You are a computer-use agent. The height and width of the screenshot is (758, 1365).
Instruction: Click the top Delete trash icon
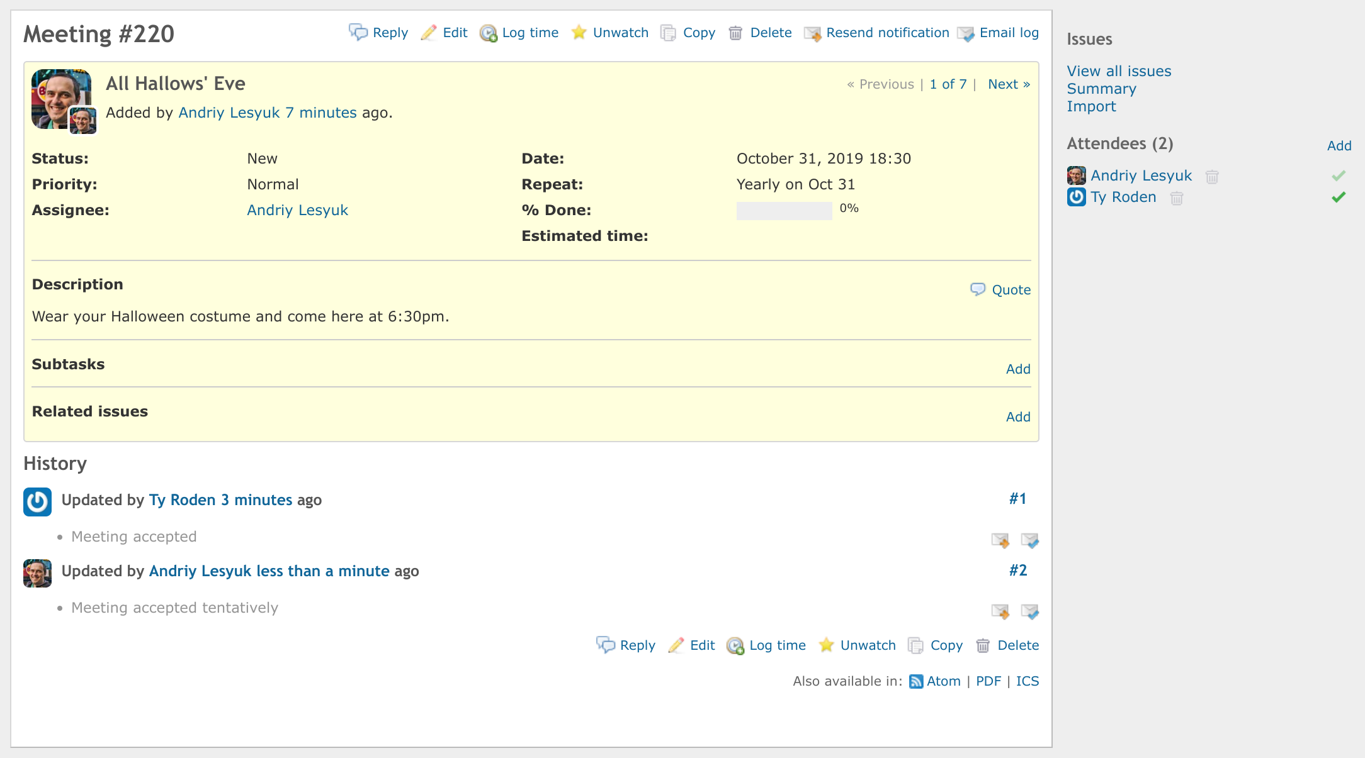pos(735,33)
